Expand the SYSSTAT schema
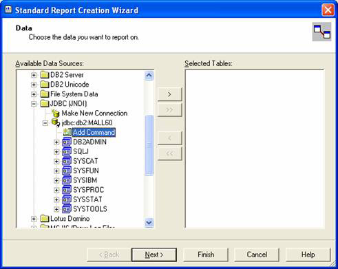 pos(56,200)
